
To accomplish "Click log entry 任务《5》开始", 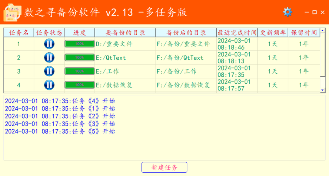I will click(x=60, y=131).
